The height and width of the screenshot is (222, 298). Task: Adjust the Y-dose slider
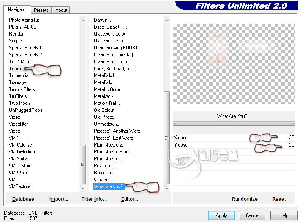(234, 145)
